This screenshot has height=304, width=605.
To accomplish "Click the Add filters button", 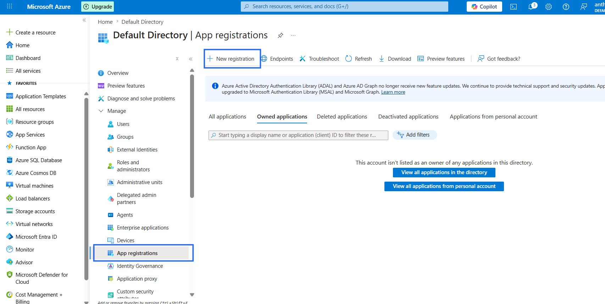I will point(415,135).
